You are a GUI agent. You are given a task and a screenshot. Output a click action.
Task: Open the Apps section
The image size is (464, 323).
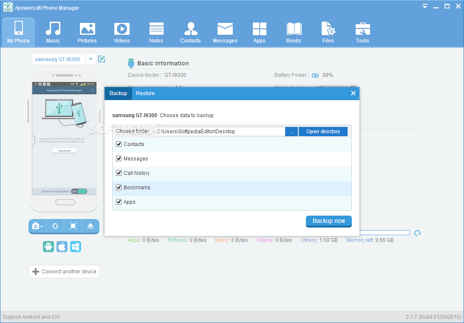259,33
